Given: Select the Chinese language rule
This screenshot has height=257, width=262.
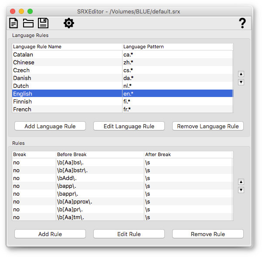Looking at the screenshot, I should 122,62.
